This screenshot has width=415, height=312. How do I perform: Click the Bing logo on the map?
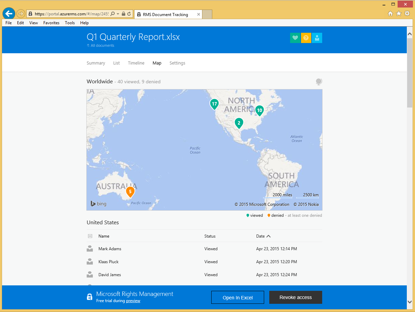[x=99, y=204]
